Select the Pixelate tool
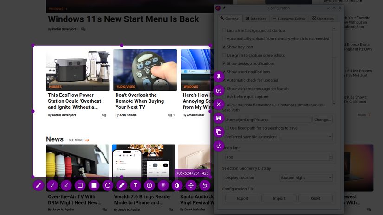 (163, 185)
